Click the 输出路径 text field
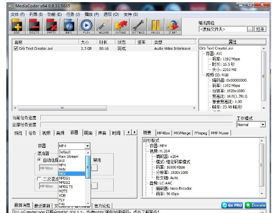 222,29
